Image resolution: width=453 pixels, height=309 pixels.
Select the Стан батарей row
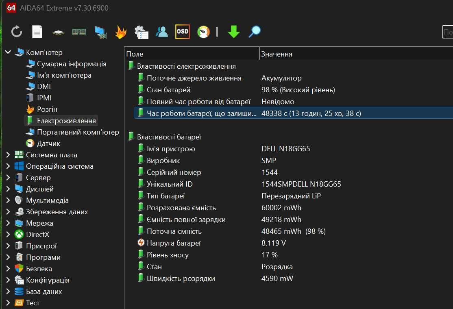point(294,90)
